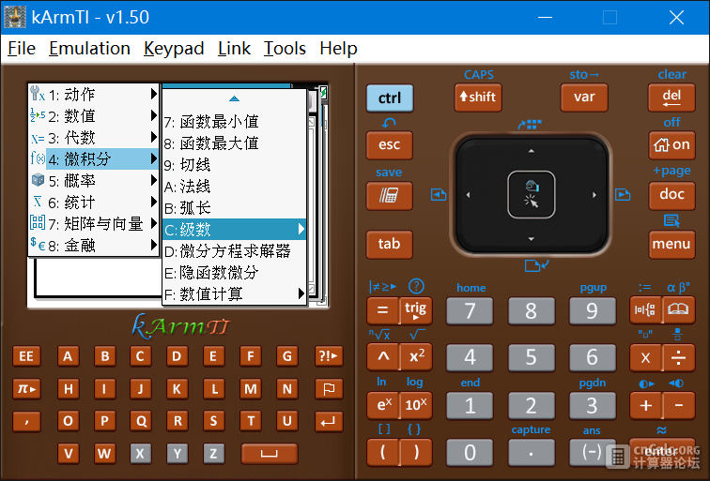
Task: Expand the 1: 动作 submenu
Action: tap(94, 94)
